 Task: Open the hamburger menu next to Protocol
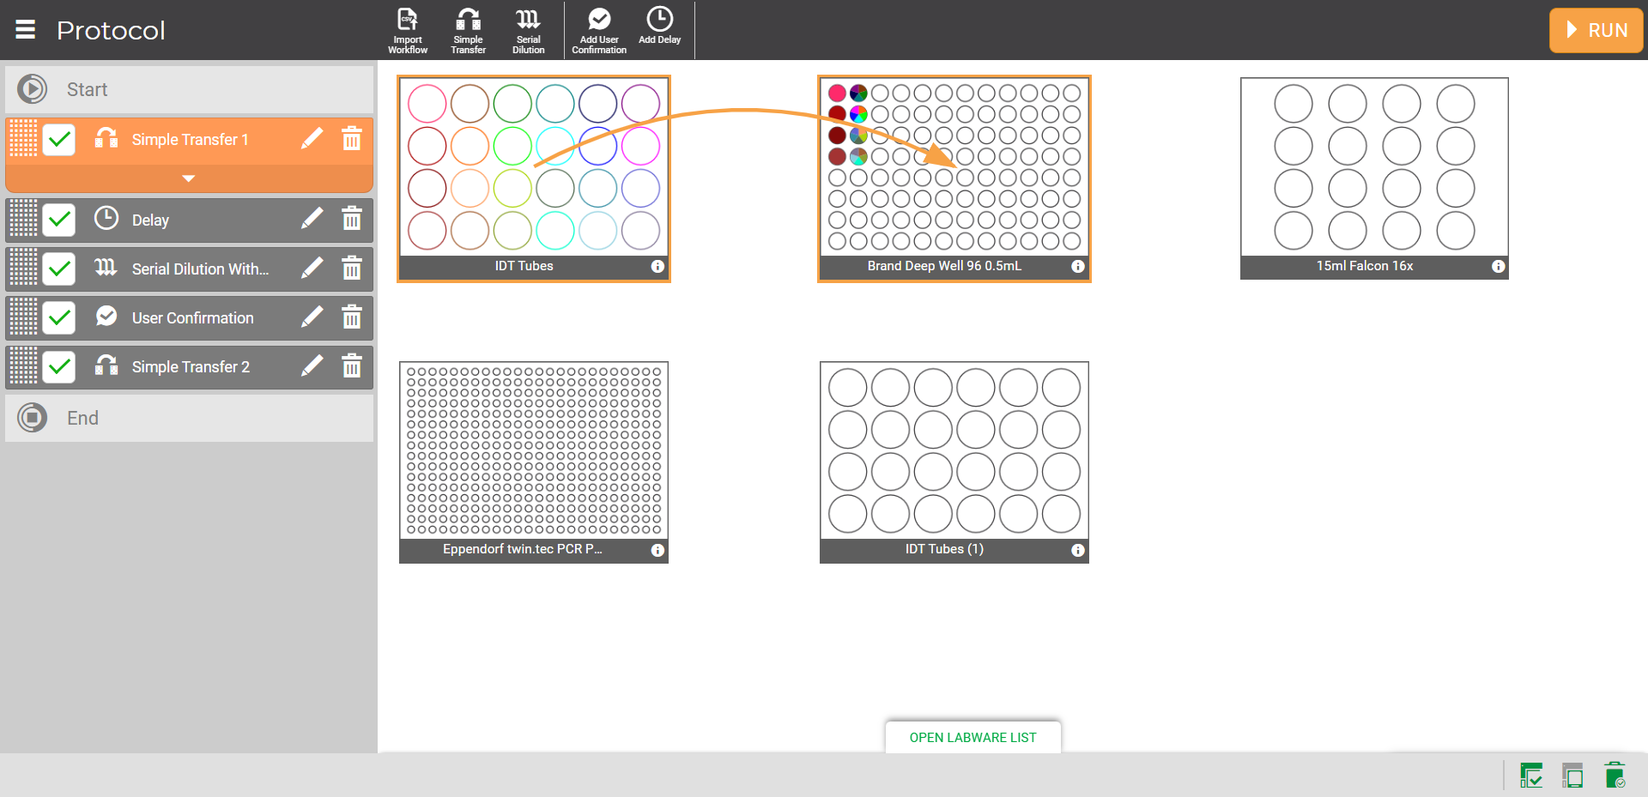pos(26,30)
